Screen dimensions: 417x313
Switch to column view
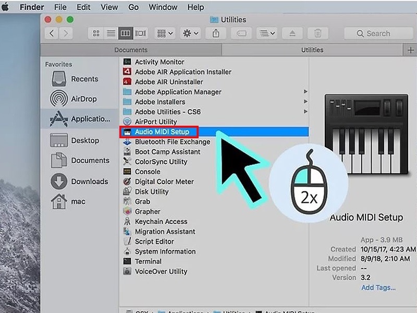(x=126, y=33)
